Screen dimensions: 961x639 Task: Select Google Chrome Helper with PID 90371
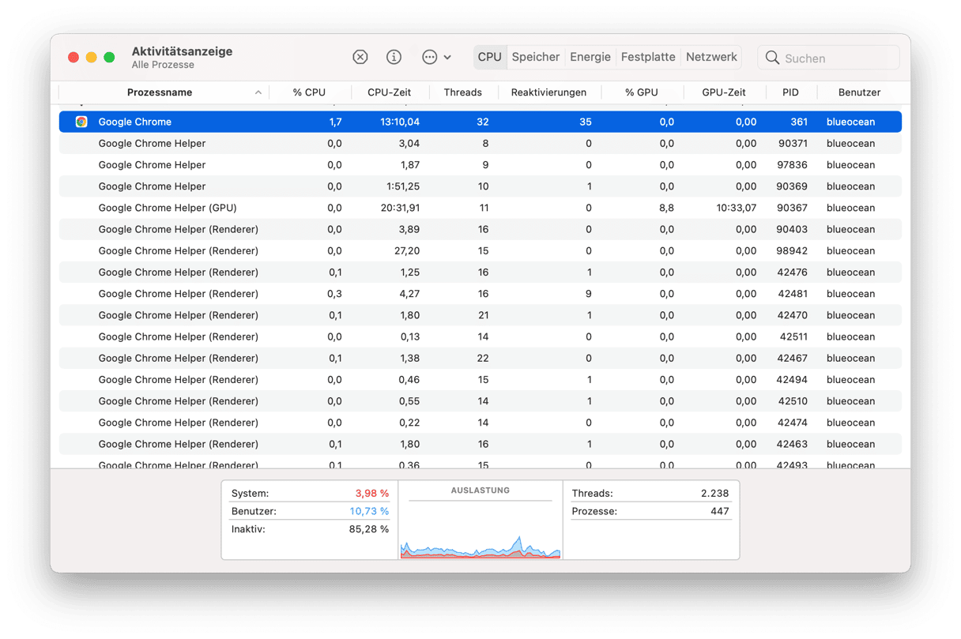(480, 144)
